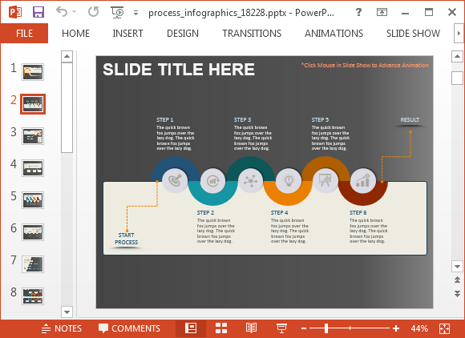The width and height of the screenshot is (465, 338).
Task: Open Customize Quick Access Toolbar dropdown
Action: (x=135, y=13)
